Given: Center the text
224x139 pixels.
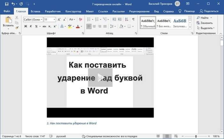Looking at the screenshot, I should (x=94, y=26).
